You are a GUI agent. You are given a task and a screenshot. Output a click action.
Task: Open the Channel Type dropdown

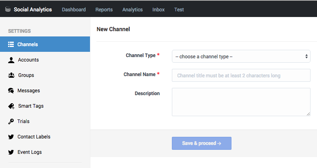241,56
